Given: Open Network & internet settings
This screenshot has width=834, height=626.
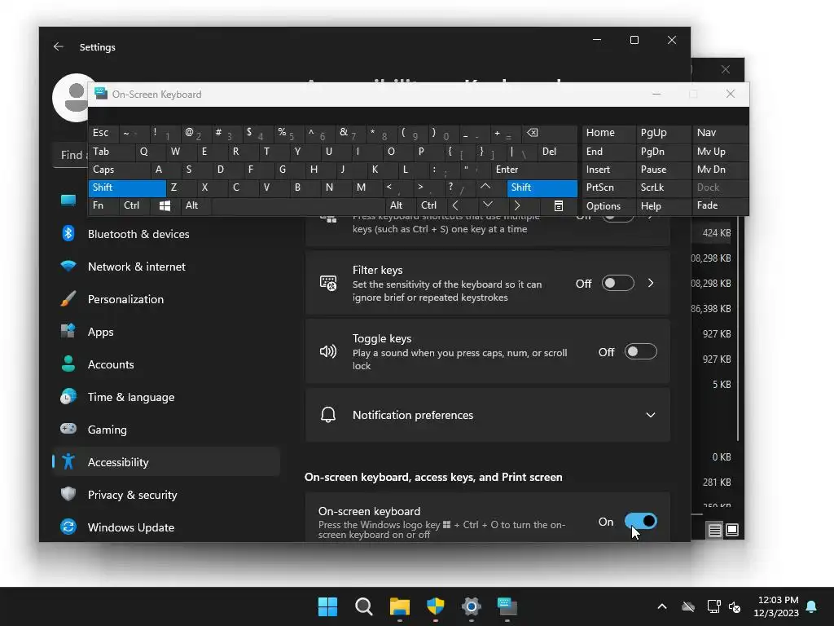Looking at the screenshot, I should coord(166,267).
